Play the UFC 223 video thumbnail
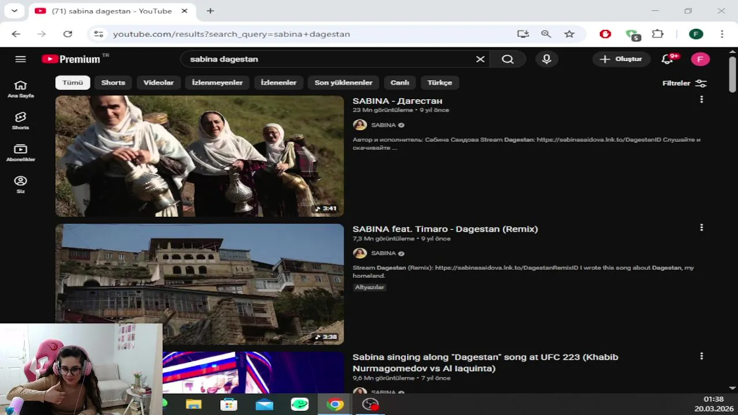Screen dimensions: 738x415 [x=253, y=372]
